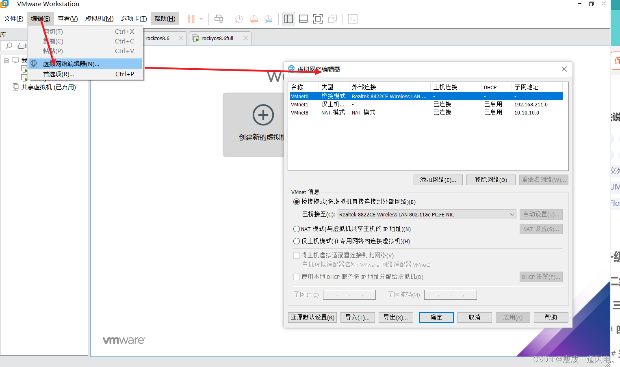Image resolution: width=620 pixels, height=367 pixels.
Task: Choose 首选项(R) menu entry
Action: (x=85, y=74)
